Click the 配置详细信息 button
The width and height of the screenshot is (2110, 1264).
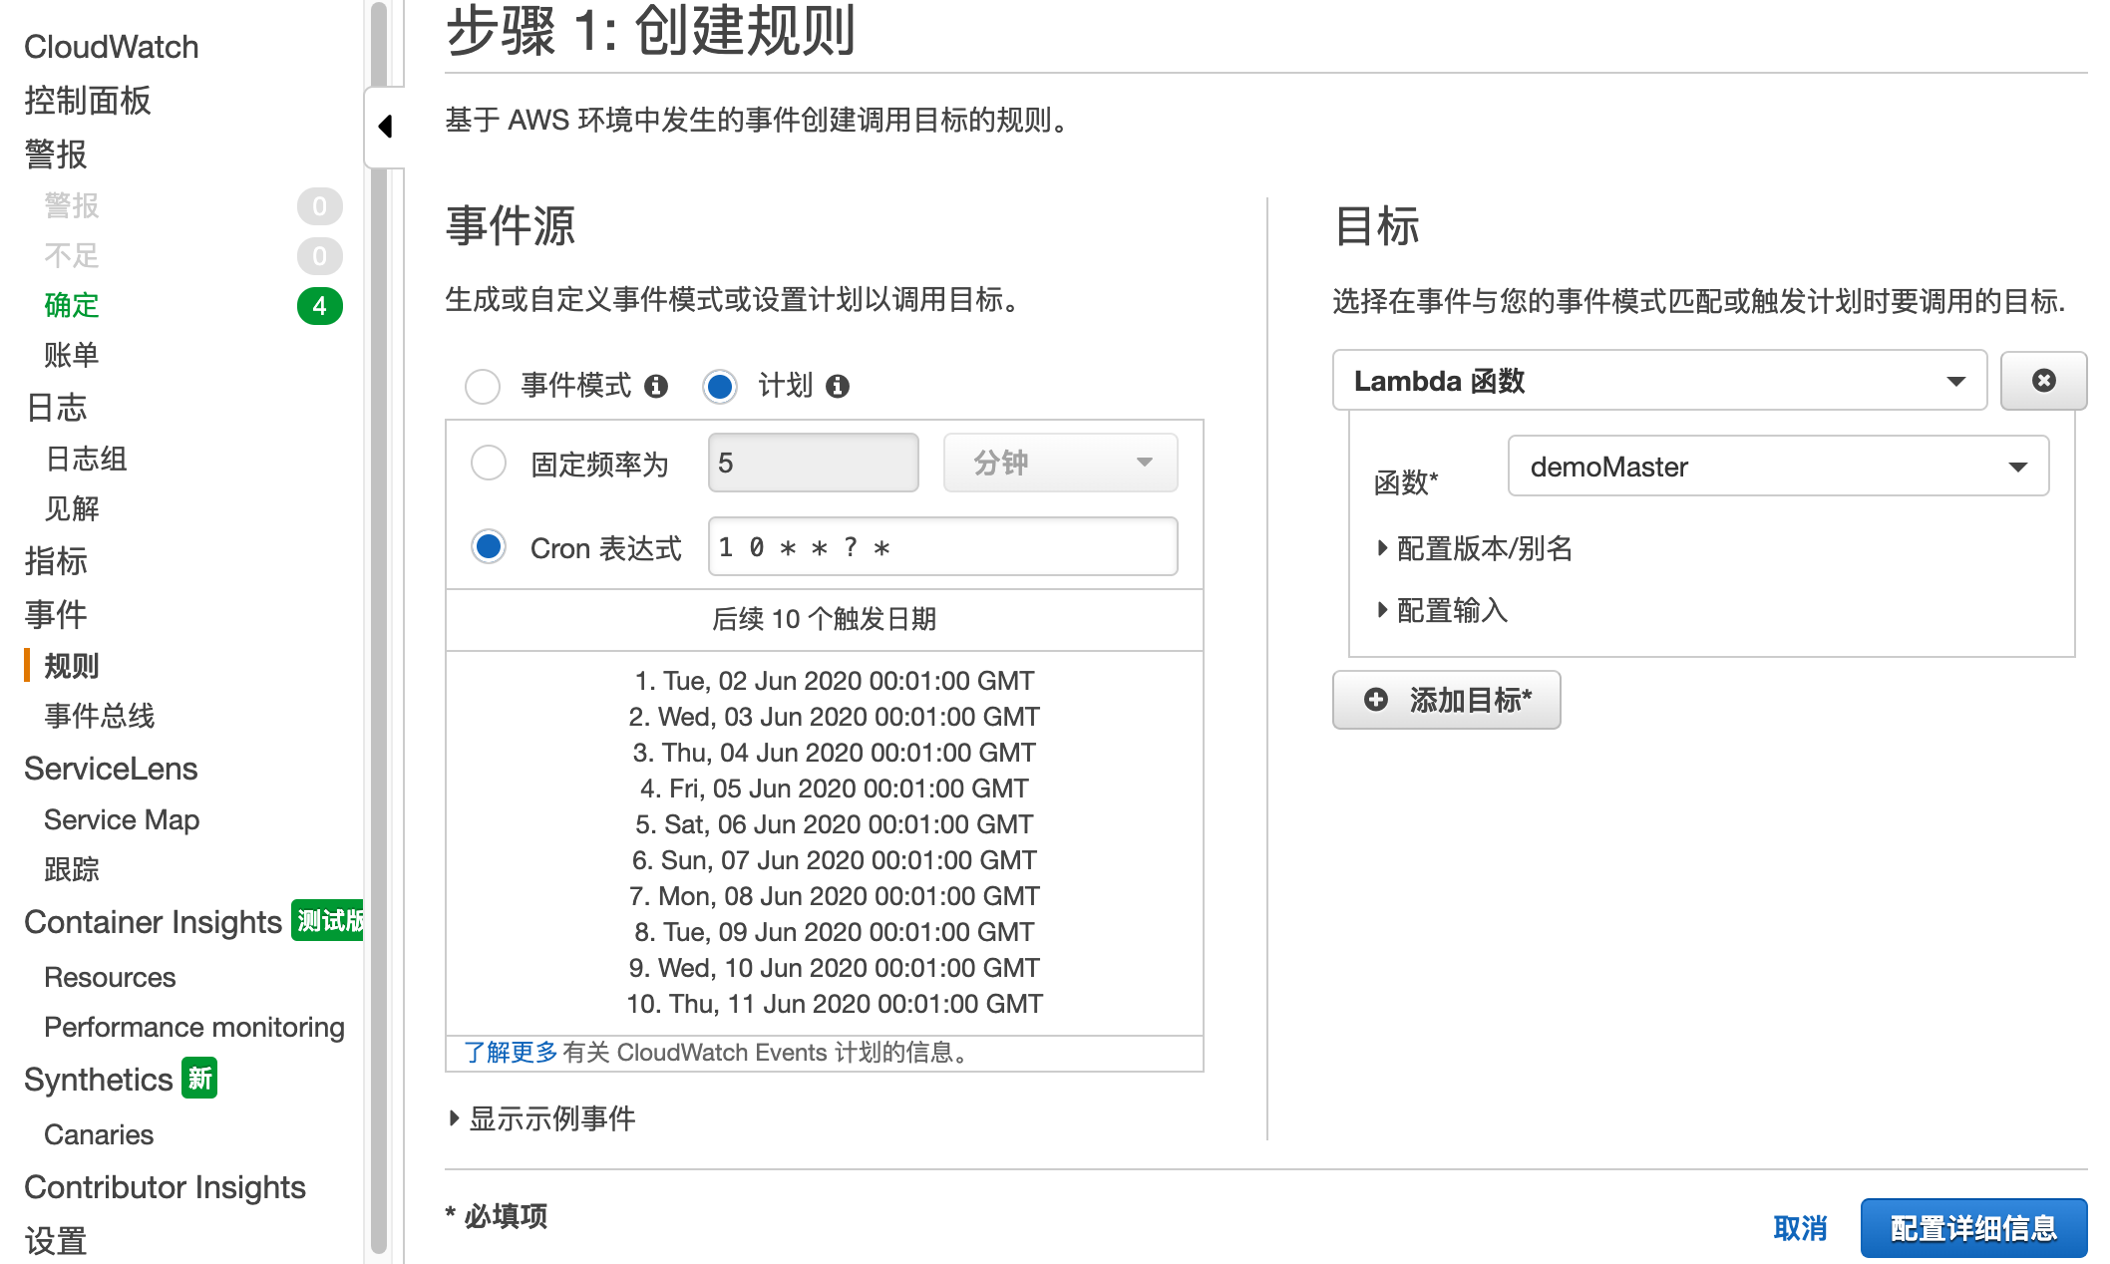tap(1973, 1228)
